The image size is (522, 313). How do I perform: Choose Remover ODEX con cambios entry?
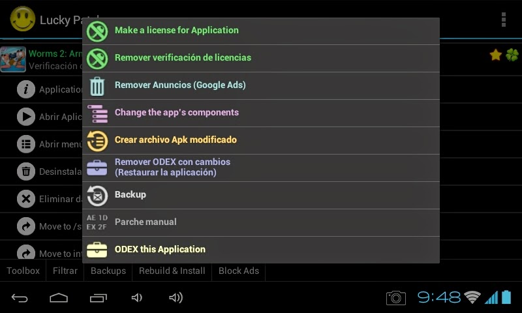261,168
